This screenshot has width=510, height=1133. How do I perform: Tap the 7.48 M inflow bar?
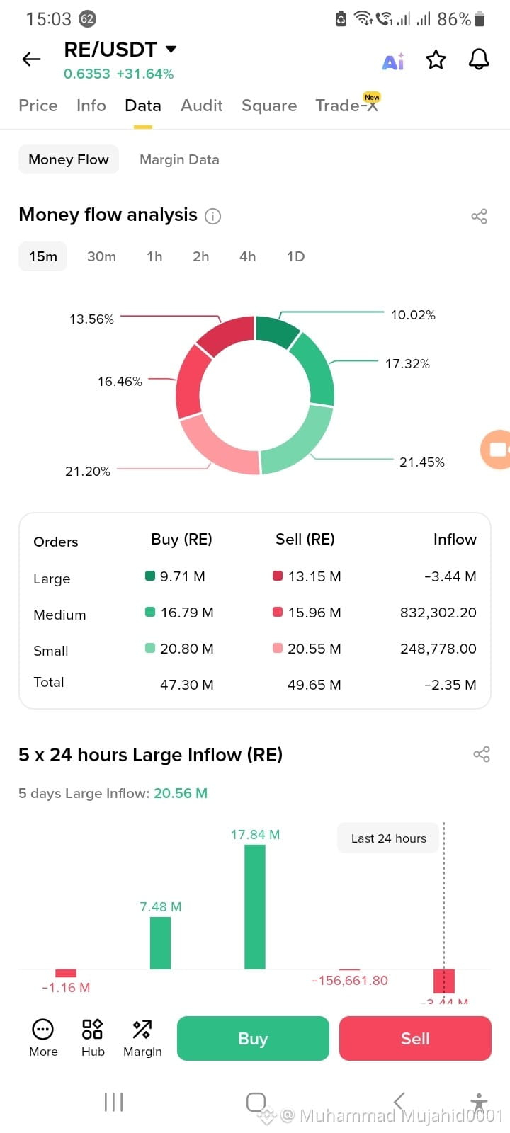pos(161,943)
